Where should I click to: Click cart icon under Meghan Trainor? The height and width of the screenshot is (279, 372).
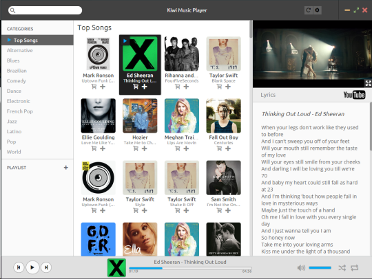pos(178,148)
